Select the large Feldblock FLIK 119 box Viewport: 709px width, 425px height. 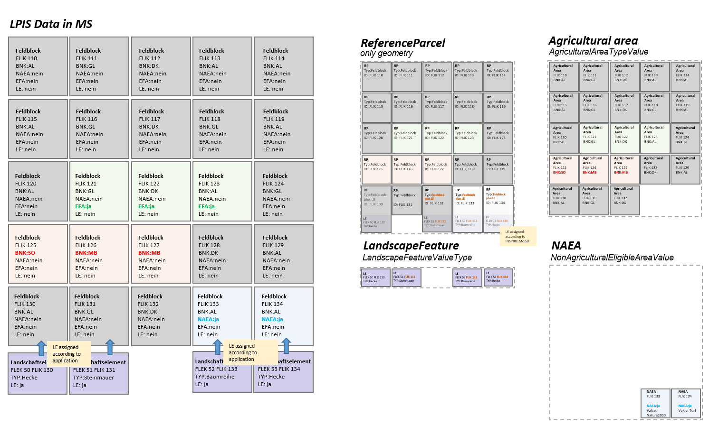(x=284, y=129)
